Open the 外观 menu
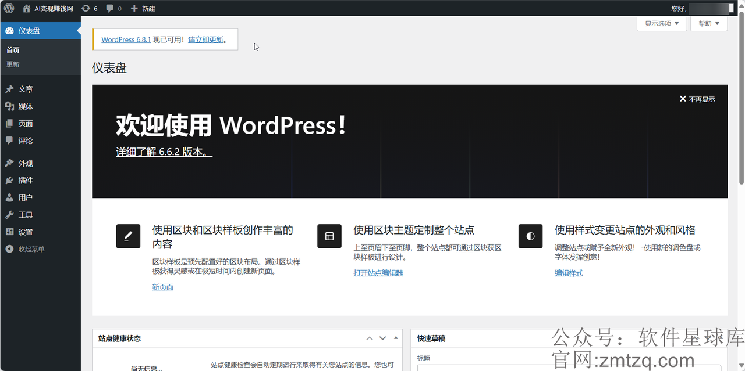Viewport: 745px width, 371px height. click(41, 164)
